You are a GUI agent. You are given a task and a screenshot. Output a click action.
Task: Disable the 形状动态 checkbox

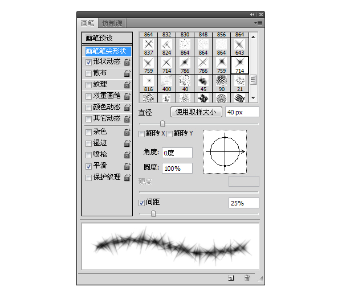point(88,62)
